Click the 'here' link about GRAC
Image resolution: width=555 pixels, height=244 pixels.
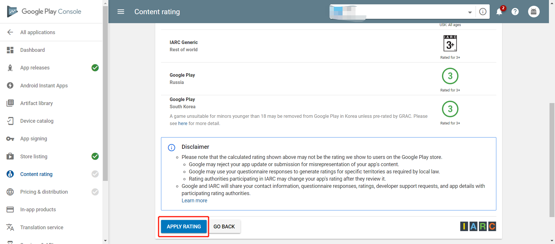tap(183, 124)
